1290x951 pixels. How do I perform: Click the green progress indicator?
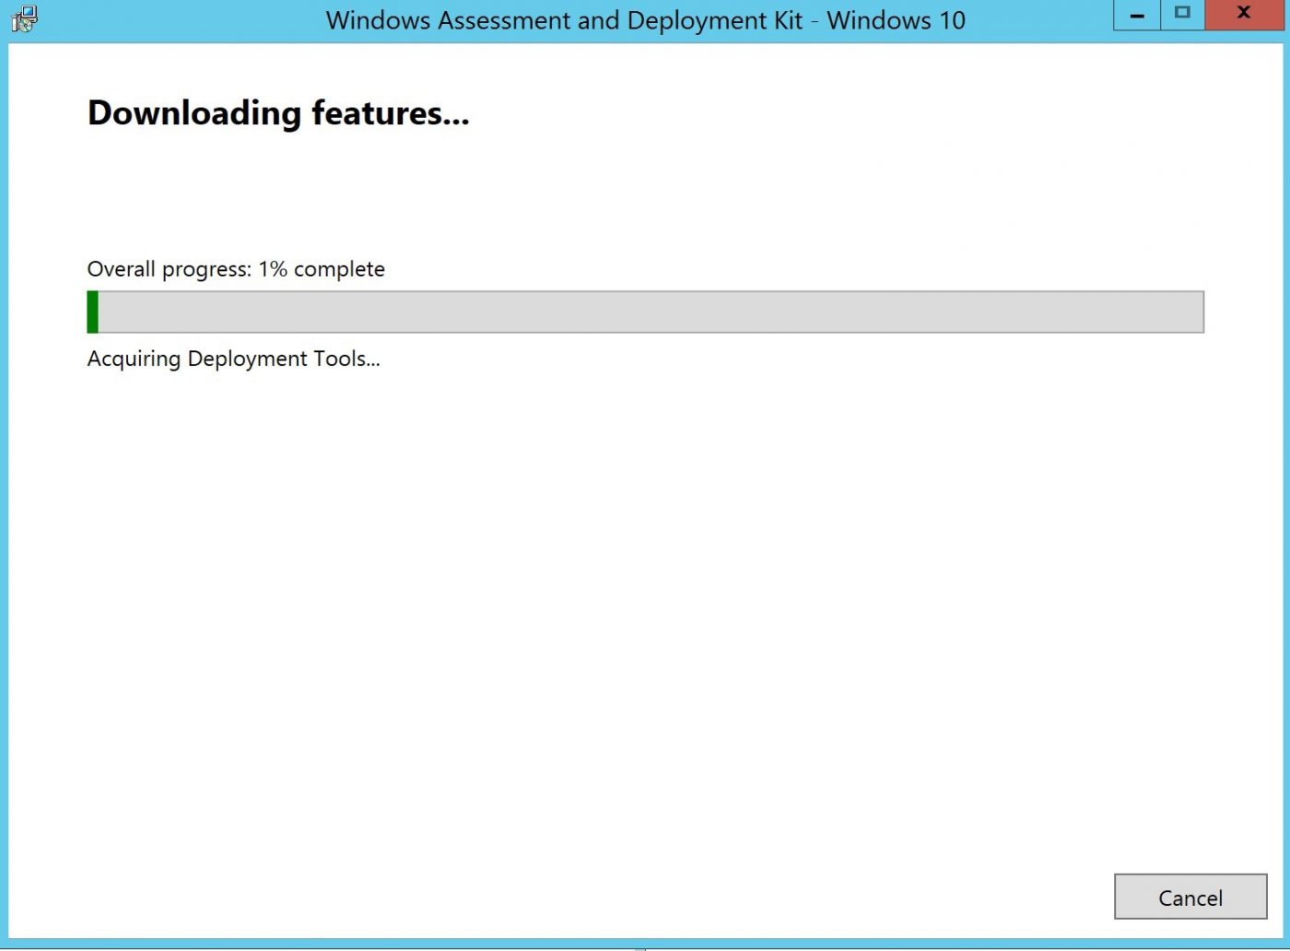pyautogui.click(x=92, y=311)
